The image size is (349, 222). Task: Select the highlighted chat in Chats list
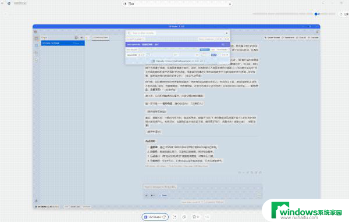tap(63, 43)
